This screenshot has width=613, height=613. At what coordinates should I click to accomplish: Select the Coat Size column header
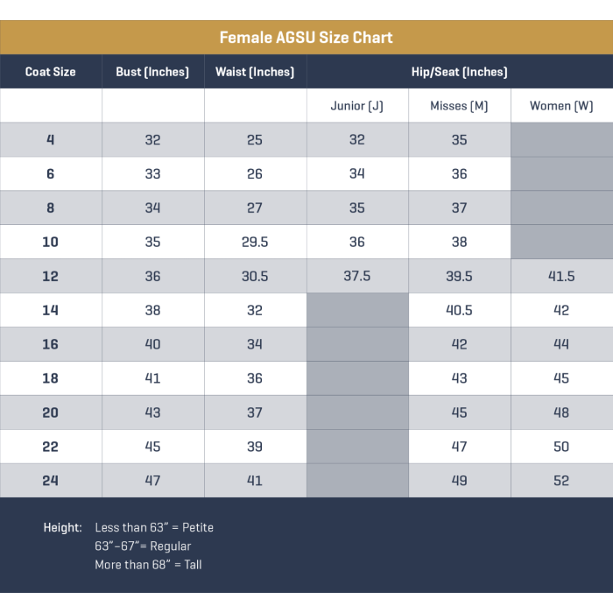pos(51,72)
